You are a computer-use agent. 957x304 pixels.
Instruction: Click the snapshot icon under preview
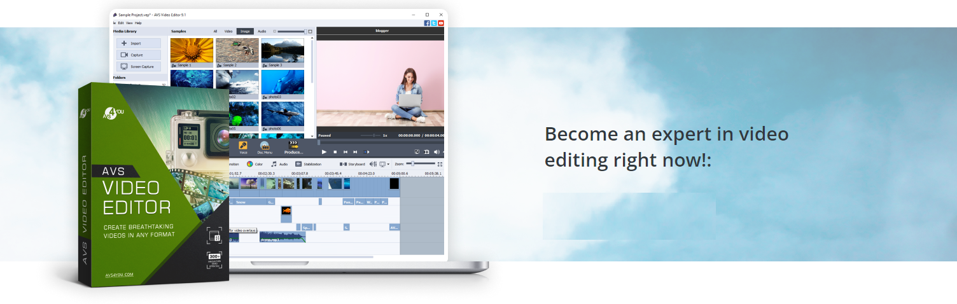click(x=427, y=152)
